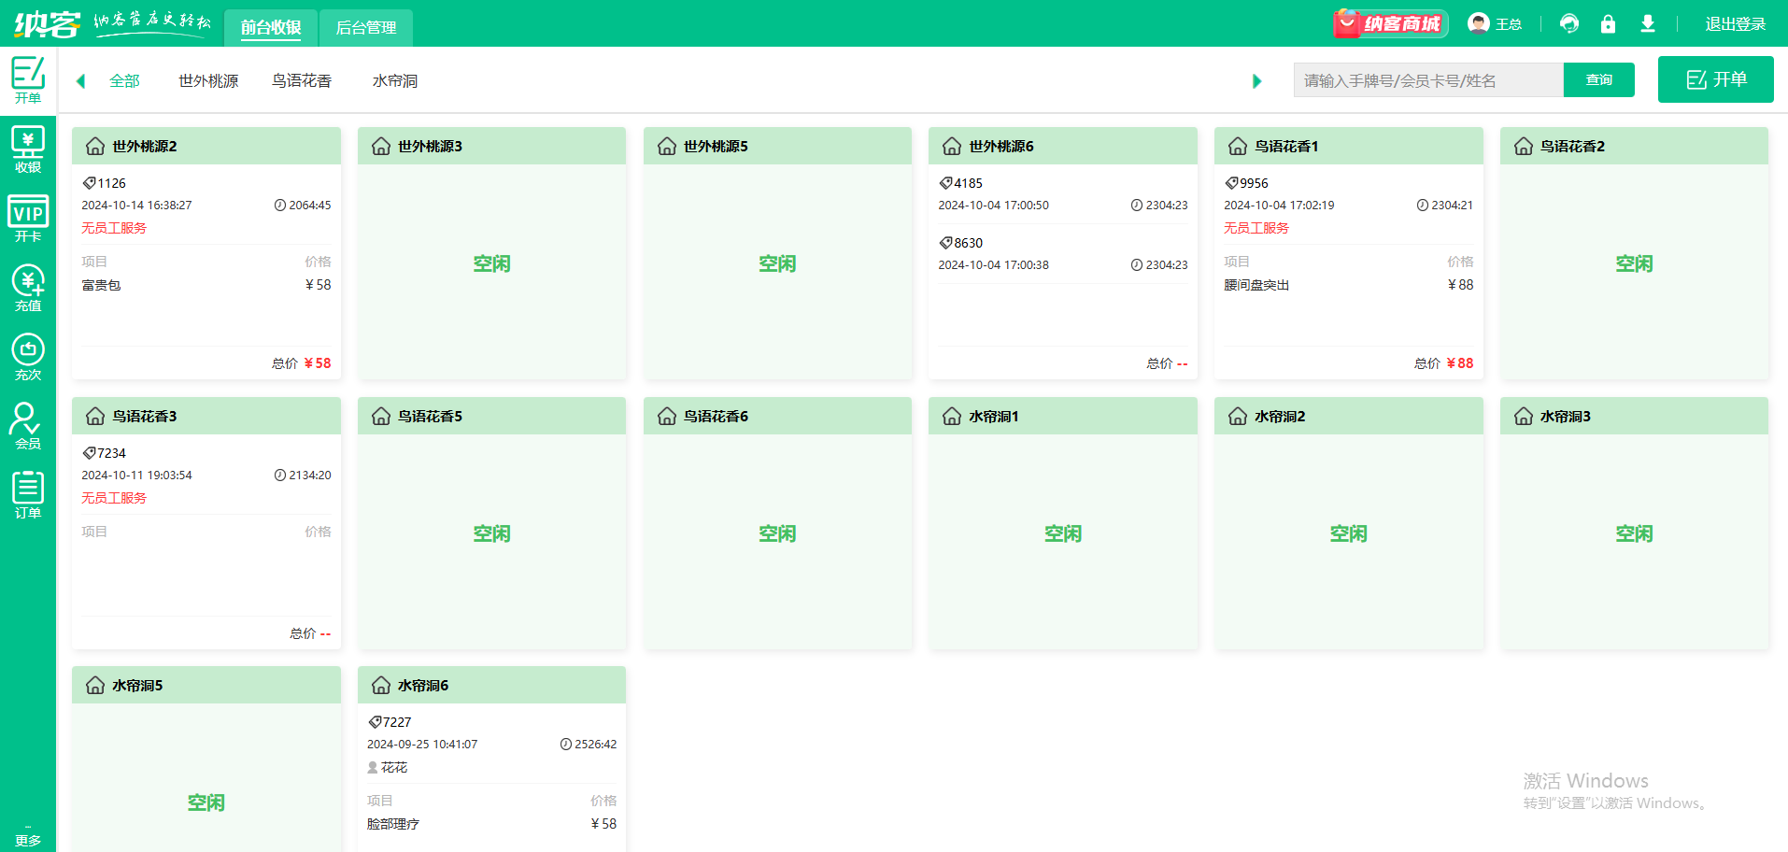Filter rooms by 水帘洞 category
Screen dimensions: 1788x852
pyautogui.click(x=395, y=81)
